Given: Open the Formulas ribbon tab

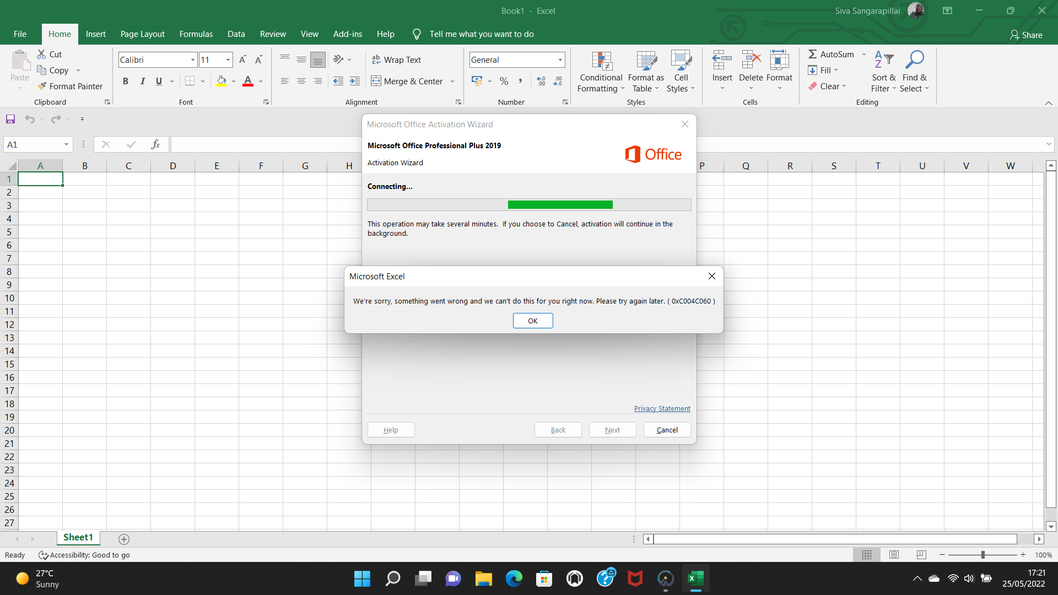Looking at the screenshot, I should coord(196,34).
